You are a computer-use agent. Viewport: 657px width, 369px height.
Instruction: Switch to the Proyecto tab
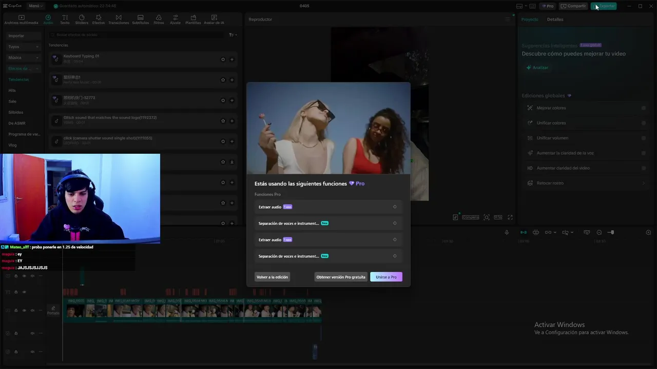click(530, 19)
